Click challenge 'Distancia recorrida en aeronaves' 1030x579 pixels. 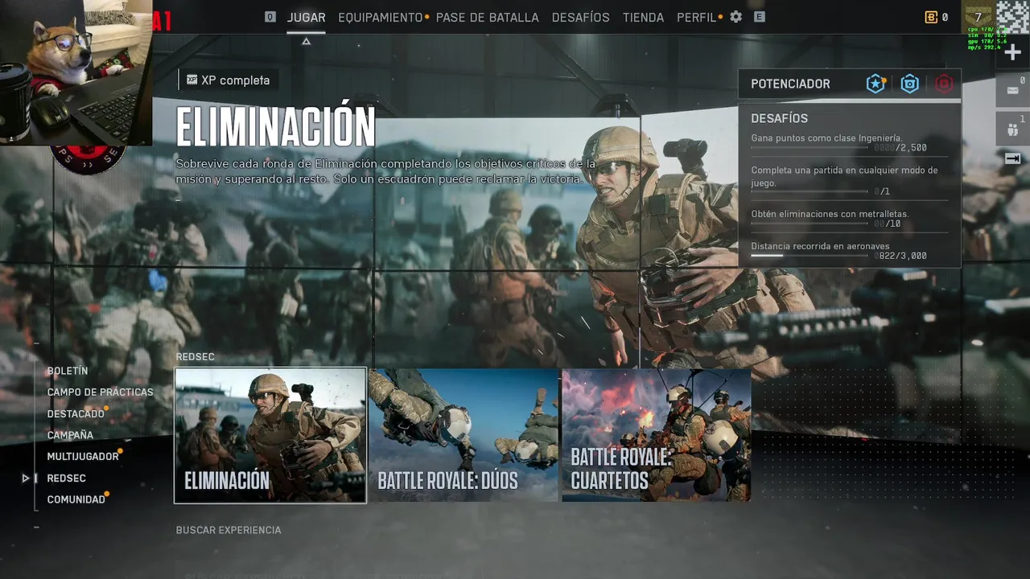[820, 246]
